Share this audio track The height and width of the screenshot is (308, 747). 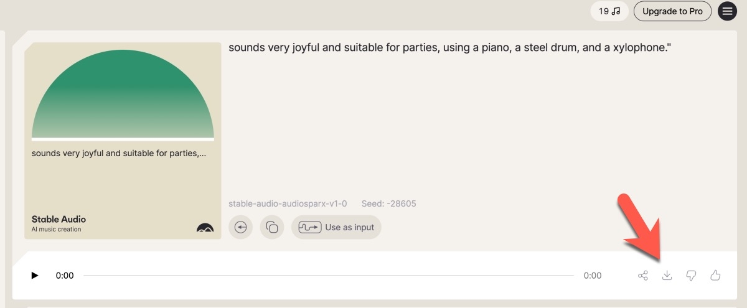tap(643, 275)
